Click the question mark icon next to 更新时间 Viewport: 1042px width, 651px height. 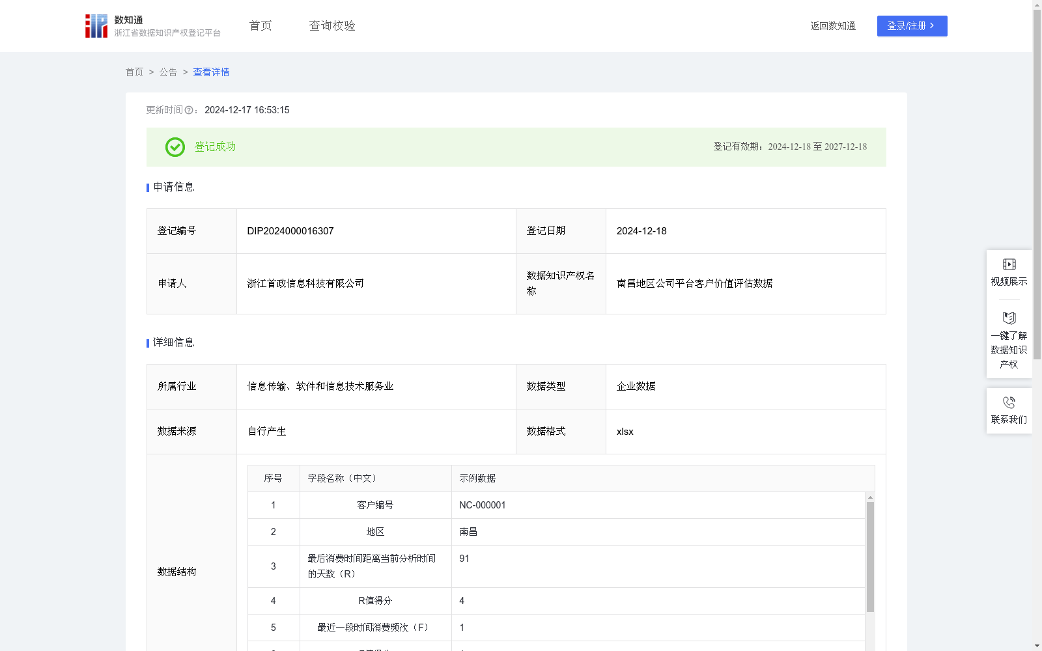tap(189, 110)
